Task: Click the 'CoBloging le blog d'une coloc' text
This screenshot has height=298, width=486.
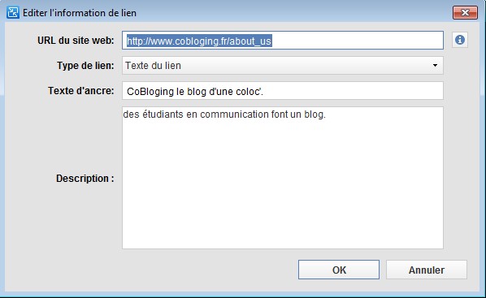Action: [x=193, y=92]
